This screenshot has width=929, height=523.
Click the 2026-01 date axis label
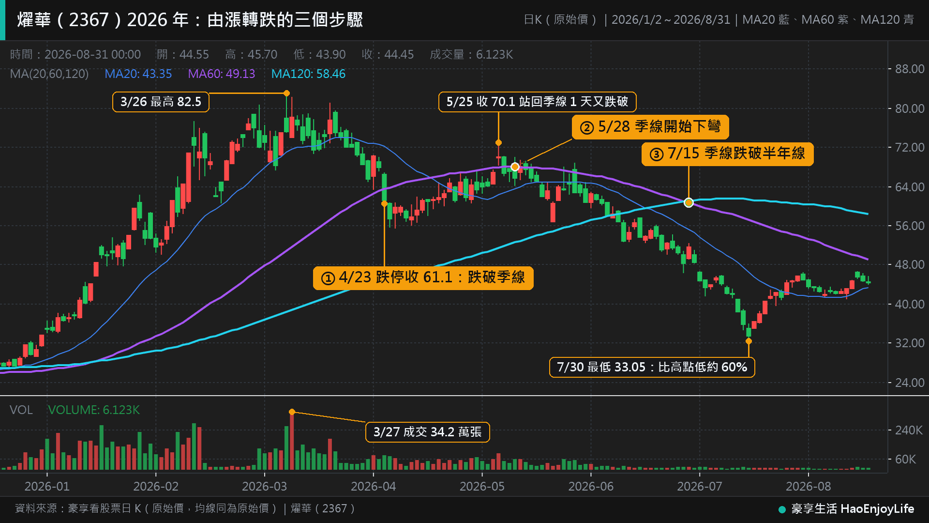coord(47,486)
